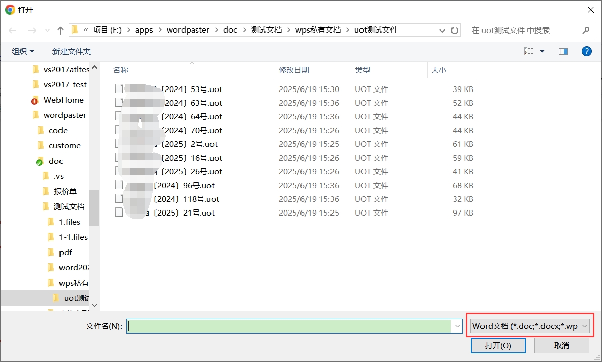Click the blue help question mark icon

(x=586, y=51)
